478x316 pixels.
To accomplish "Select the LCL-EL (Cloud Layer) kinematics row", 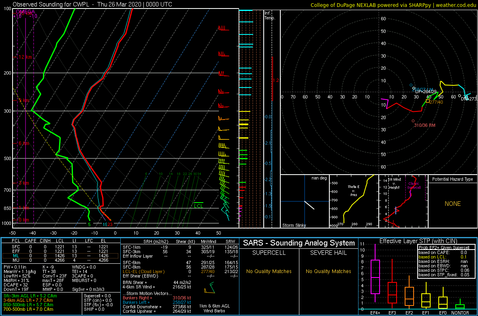I will click(x=180, y=271).
